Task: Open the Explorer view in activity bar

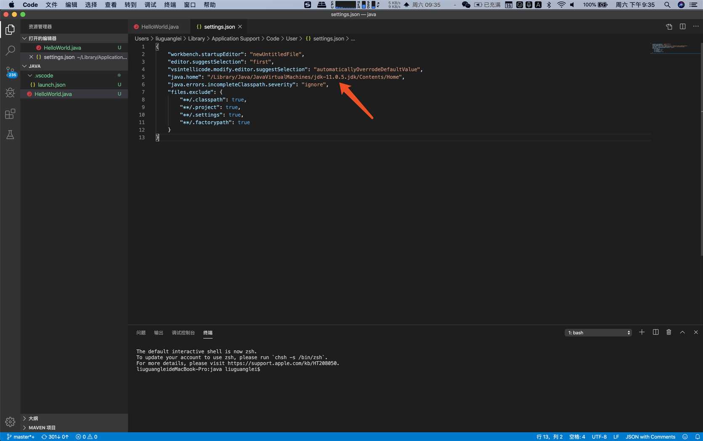Action: (10, 29)
